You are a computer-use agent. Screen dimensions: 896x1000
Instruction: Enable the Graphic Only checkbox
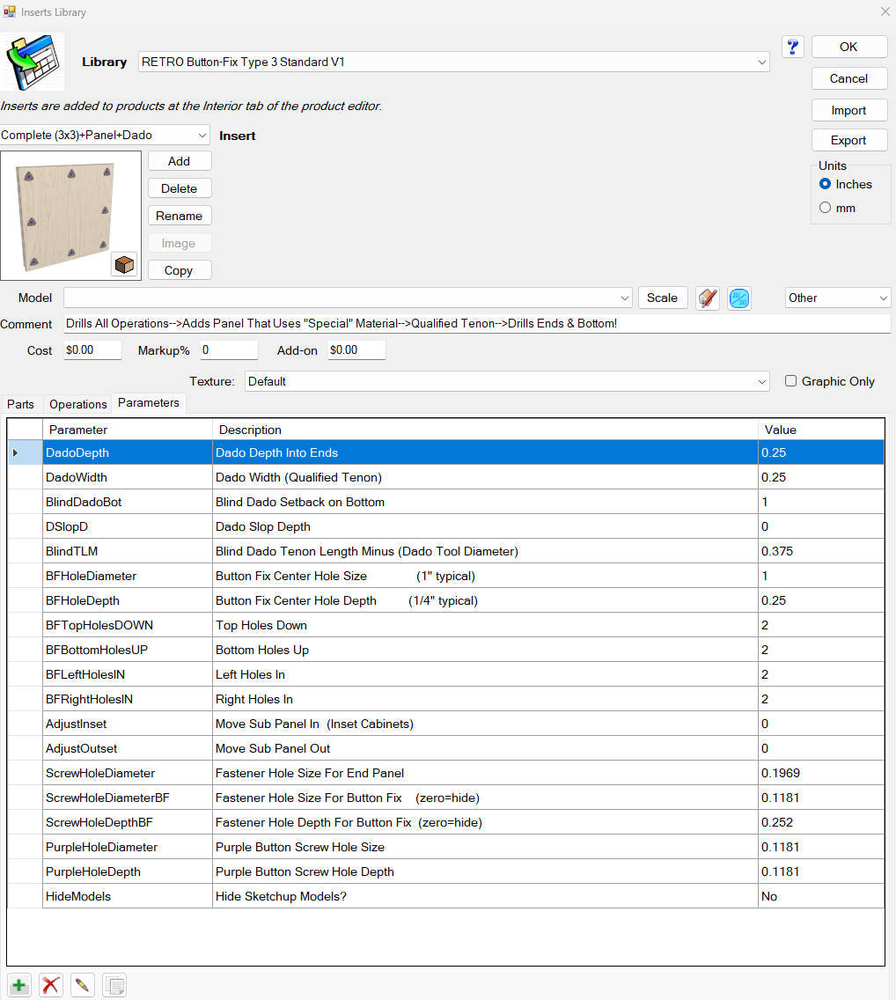click(x=790, y=381)
